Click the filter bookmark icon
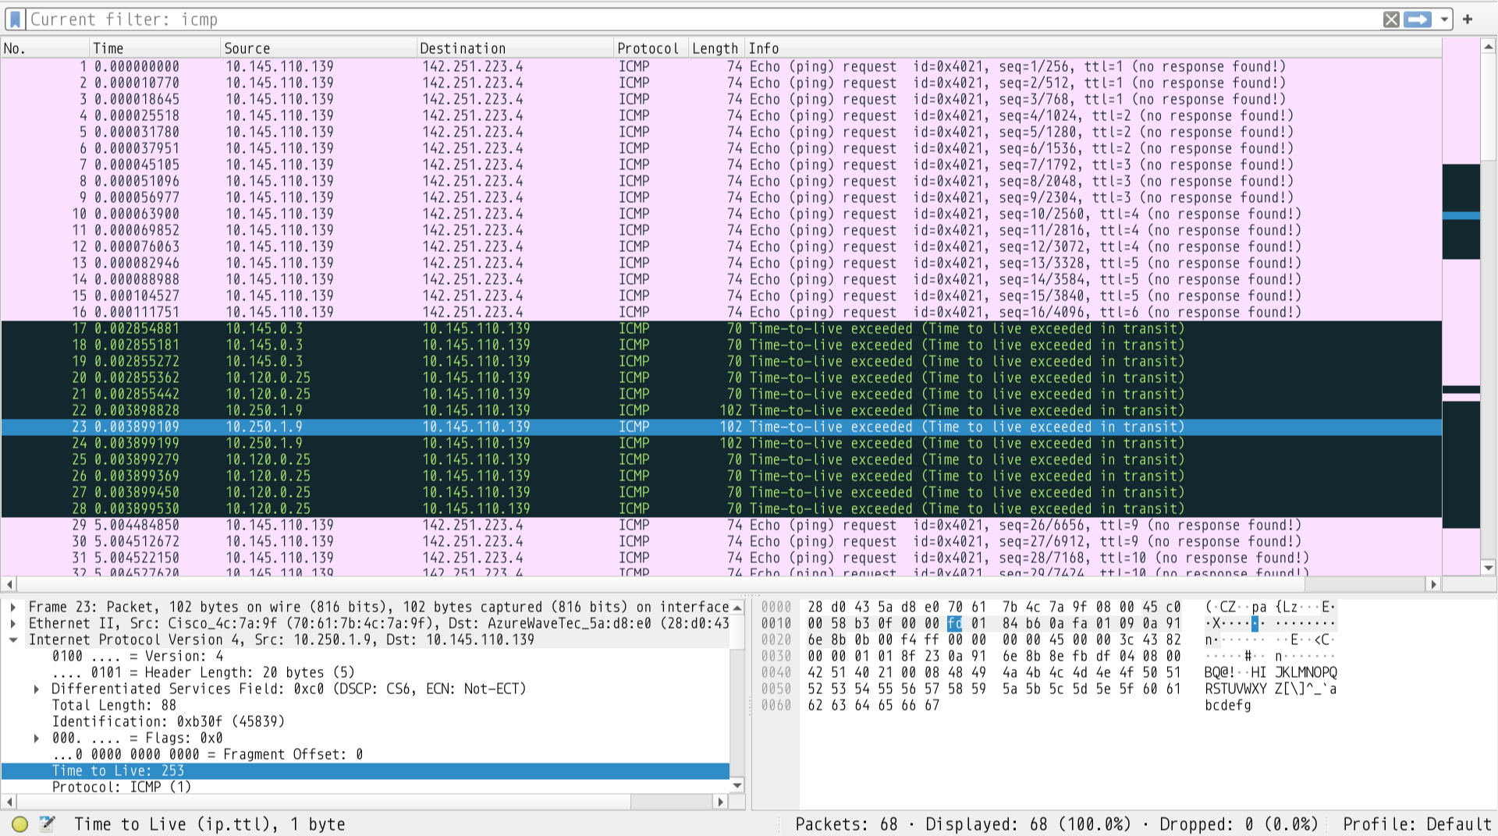Screen dimensions: 1498x836 pyautogui.click(x=15, y=19)
